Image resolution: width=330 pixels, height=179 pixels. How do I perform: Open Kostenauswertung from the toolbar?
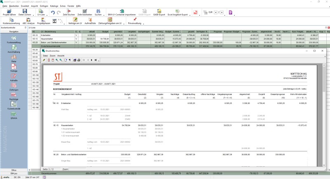tap(11, 21)
